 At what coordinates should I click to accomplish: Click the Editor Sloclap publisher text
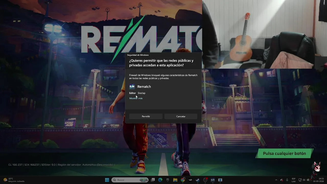tap(137, 93)
